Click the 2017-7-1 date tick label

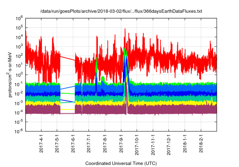[89, 145]
